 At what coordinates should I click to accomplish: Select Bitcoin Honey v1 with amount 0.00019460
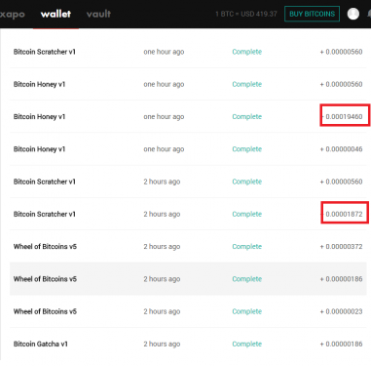tap(188, 116)
